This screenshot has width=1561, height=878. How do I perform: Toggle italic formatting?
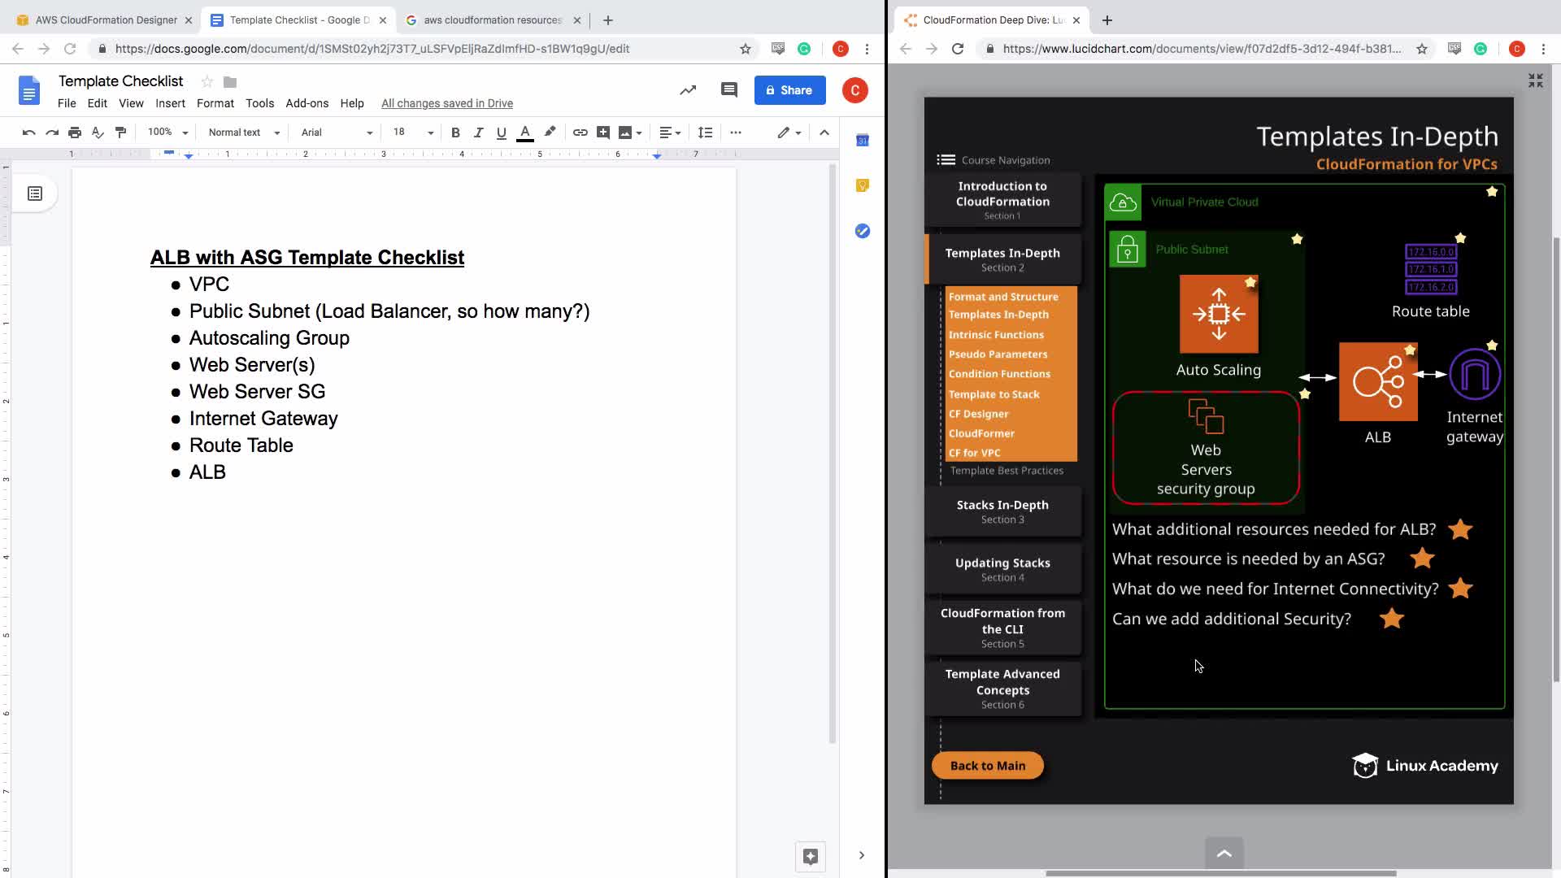pos(478,133)
